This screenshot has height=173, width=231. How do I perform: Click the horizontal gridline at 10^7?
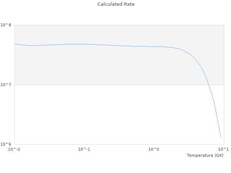(108, 85)
